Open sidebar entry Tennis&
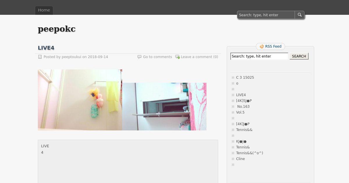 (243, 147)
